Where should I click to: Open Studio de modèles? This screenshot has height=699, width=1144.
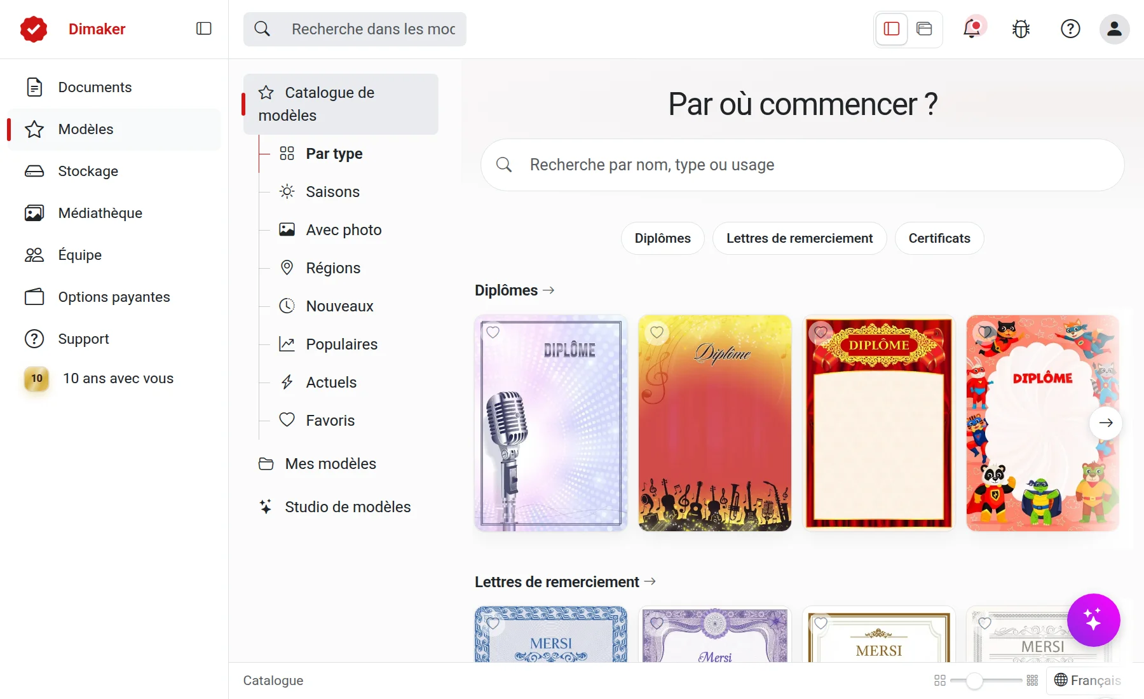pyautogui.click(x=341, y=507)
